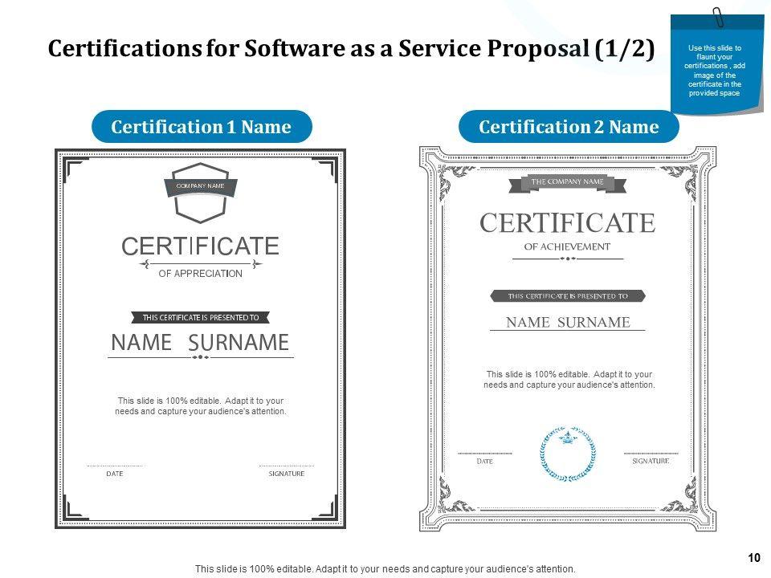This screenshot has height=578, width=771.
Task: Click the 'COMPANY NAME' shield badge on left certificate
Action: pos(201,193)
